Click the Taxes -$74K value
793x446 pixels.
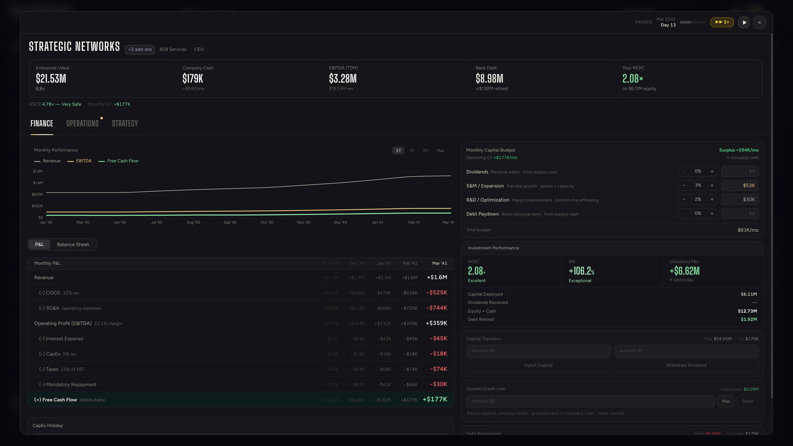(x=438, y=369)
